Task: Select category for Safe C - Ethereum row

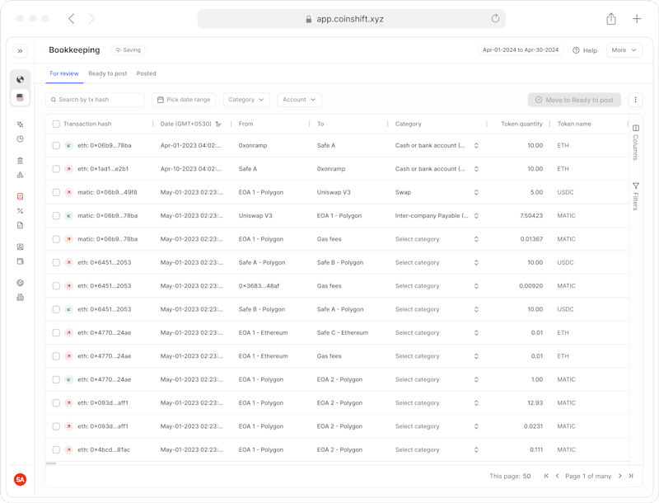Action: tap(437, 332)
